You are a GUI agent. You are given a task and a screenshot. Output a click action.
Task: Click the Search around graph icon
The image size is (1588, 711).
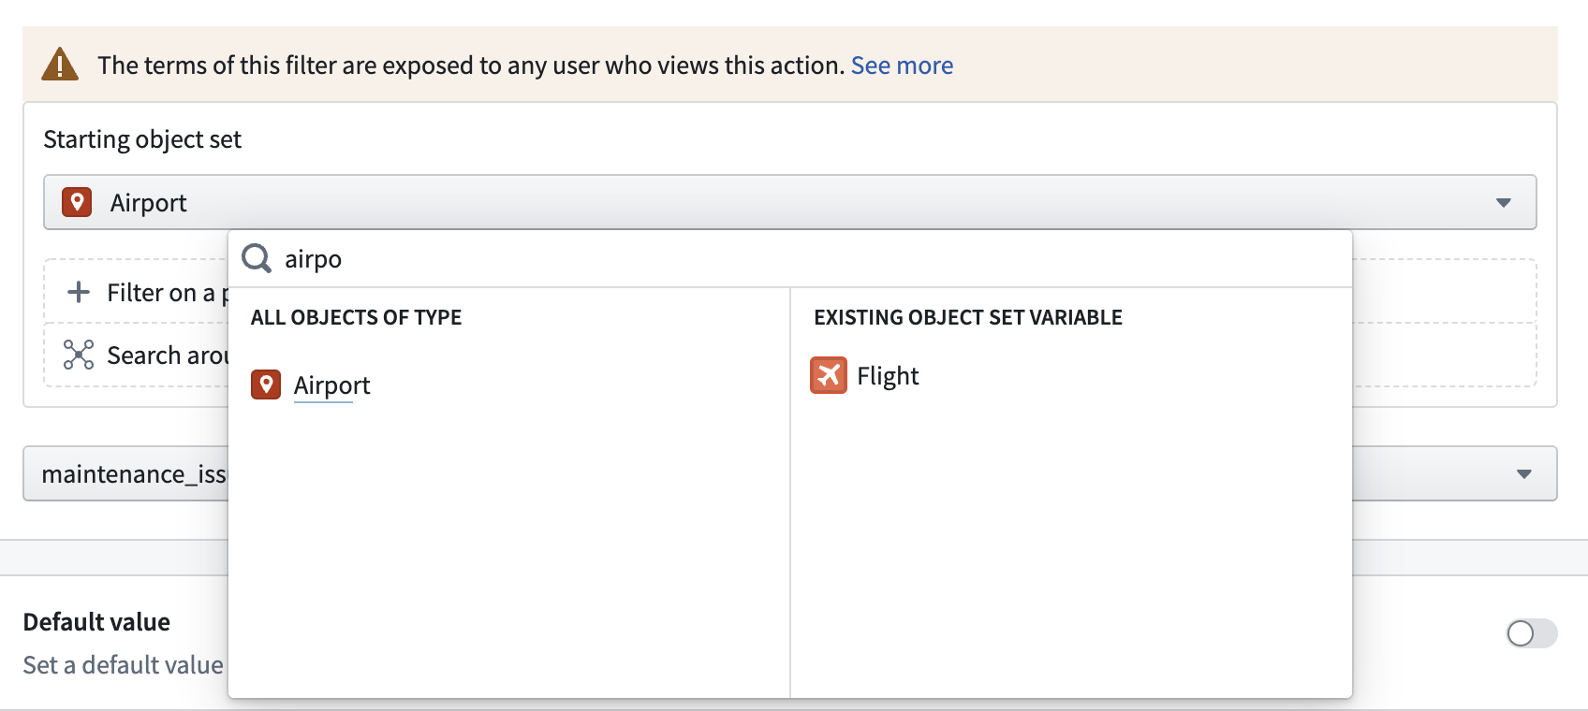(79, 355)
